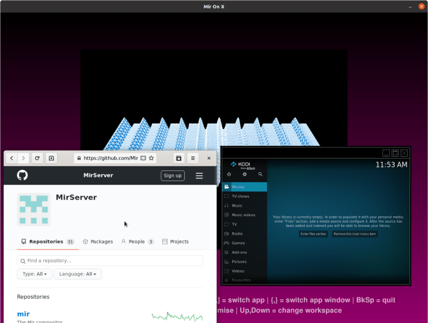Switch to the Projects tab

[x=175, y=242]
